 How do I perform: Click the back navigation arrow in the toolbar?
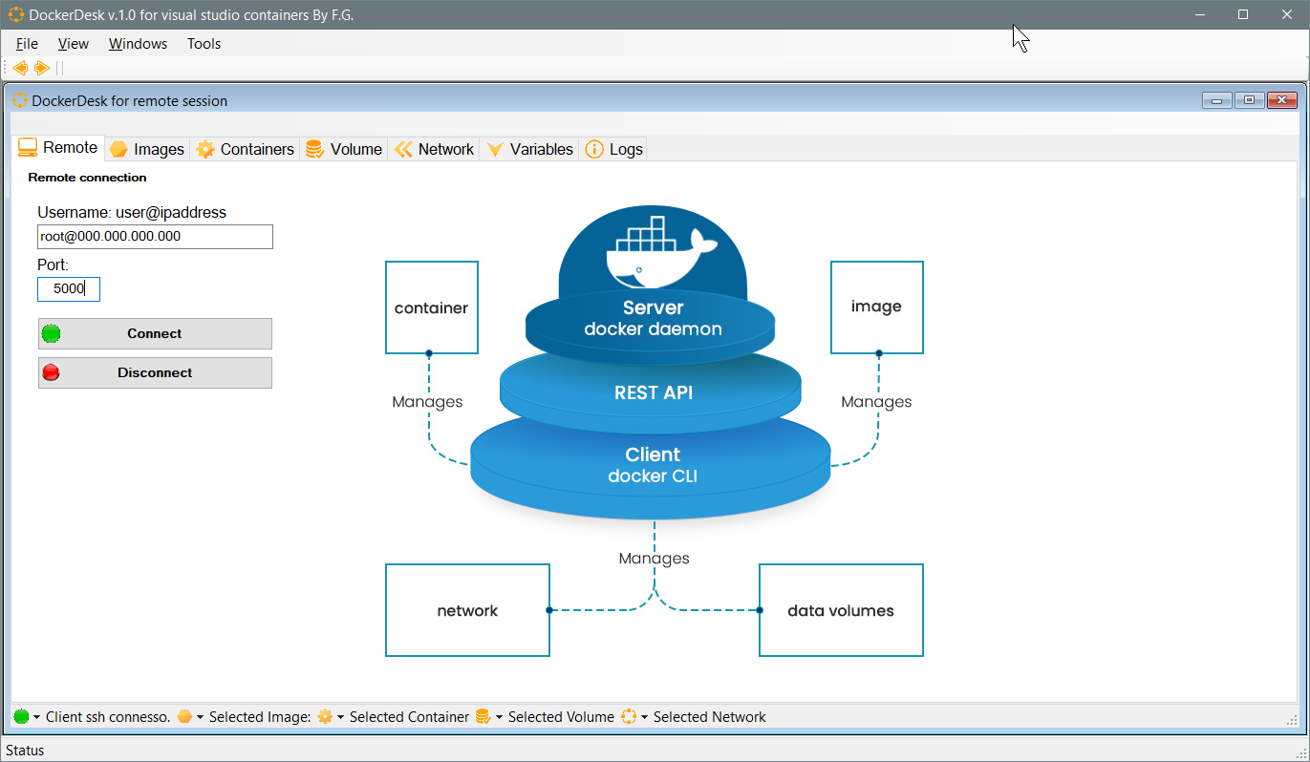(x=19, y=68)
